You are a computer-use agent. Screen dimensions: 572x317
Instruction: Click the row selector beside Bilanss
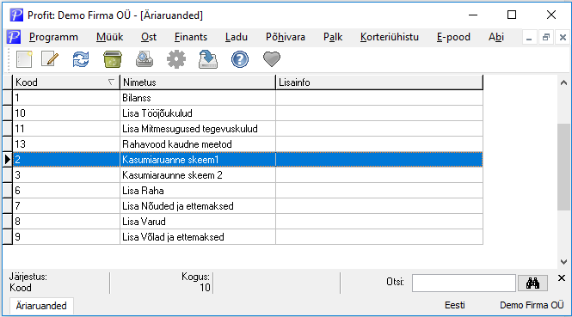click(x=7, y=98)
